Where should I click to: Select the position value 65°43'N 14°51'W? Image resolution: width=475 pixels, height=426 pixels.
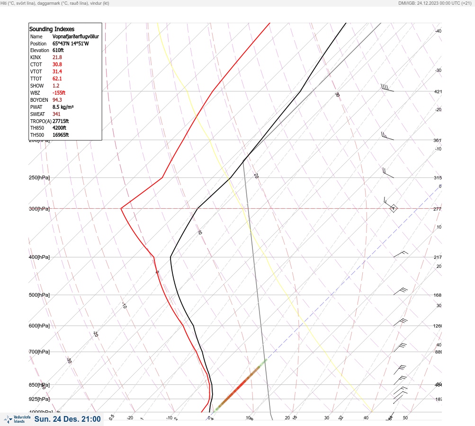click(x=71, y=44)
